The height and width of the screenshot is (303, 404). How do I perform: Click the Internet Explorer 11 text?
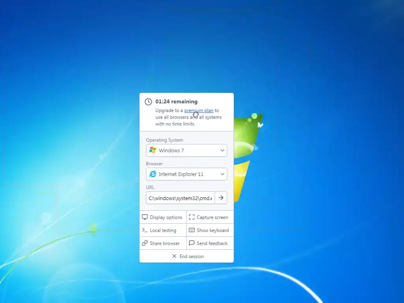[181, 174]
